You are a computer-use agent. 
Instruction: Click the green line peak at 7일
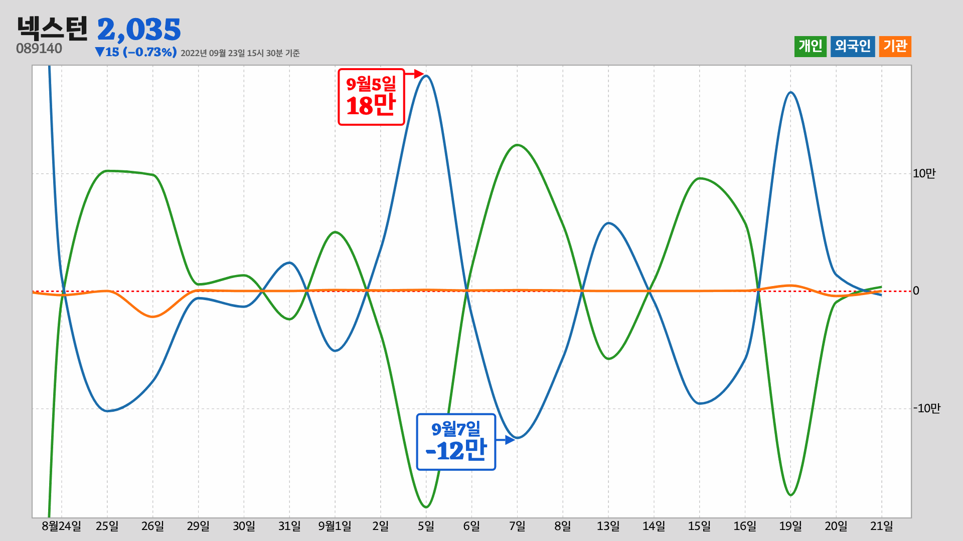[x=517, y=145]
